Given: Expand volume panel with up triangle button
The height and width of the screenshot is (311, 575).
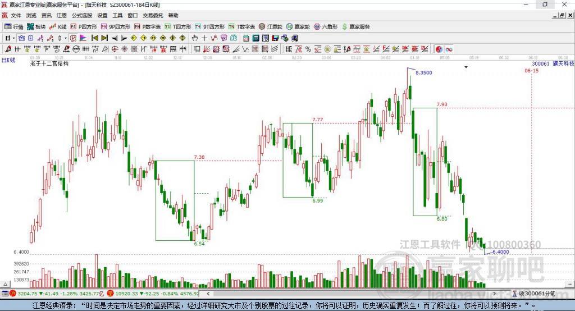Looking at the screenshot, I should coord(5,284).
